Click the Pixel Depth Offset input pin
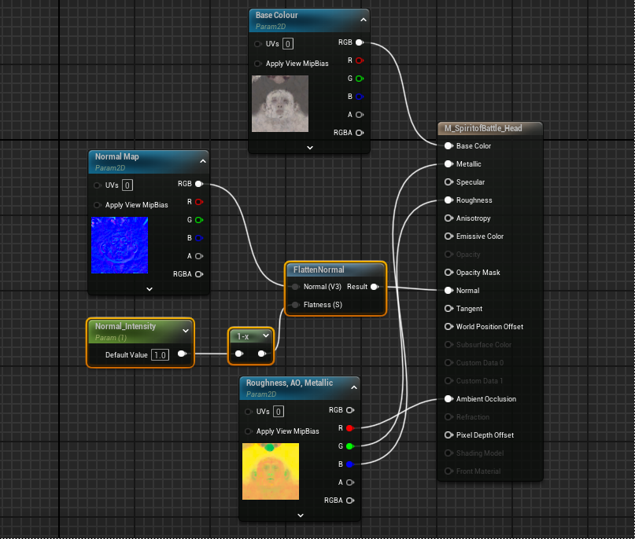Viewport: 635px width, 539px height. 449,435
